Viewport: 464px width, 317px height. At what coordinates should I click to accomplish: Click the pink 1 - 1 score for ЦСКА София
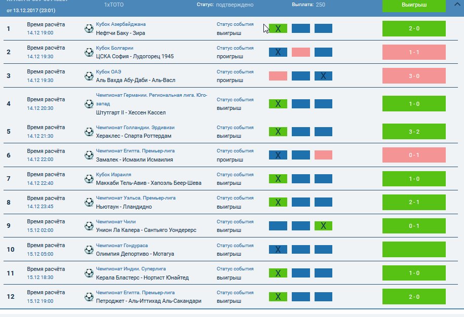(414, 52)
